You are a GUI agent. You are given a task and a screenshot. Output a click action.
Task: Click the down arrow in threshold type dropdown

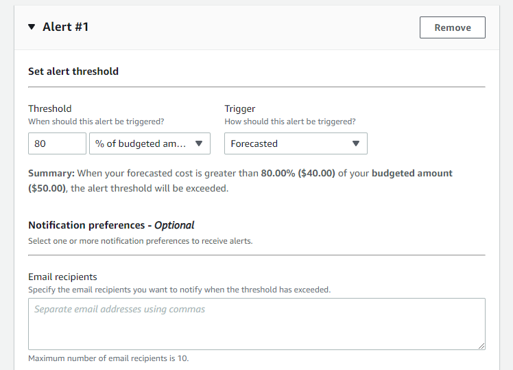pyautogui.click(x=199, y=143)
